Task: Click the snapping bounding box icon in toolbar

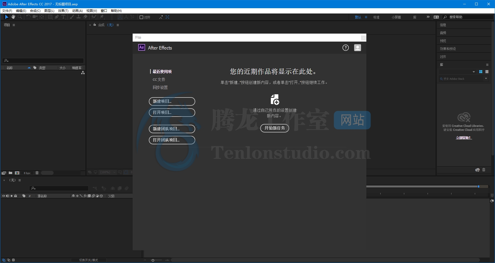Action: (x=167, y=17)
